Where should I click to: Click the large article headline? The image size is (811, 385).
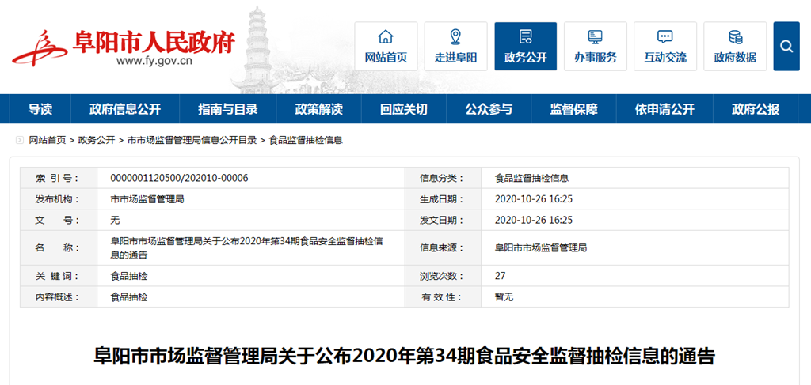click(x=405, y=357)
